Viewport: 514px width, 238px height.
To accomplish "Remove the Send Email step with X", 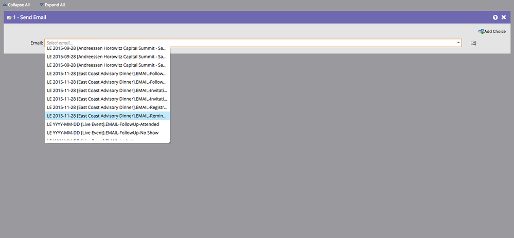I will pyautogui.click(x=504, y=17).
